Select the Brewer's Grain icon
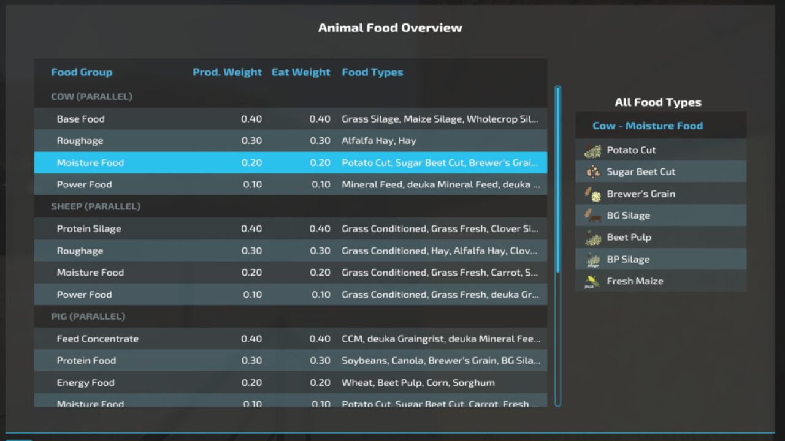Viewport: 785px width, 441px height. pos(592,194)
